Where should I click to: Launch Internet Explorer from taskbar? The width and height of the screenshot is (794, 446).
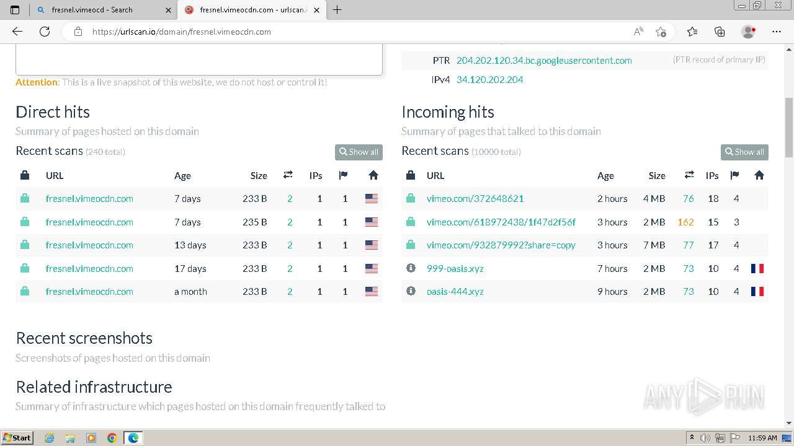(50, 438)
